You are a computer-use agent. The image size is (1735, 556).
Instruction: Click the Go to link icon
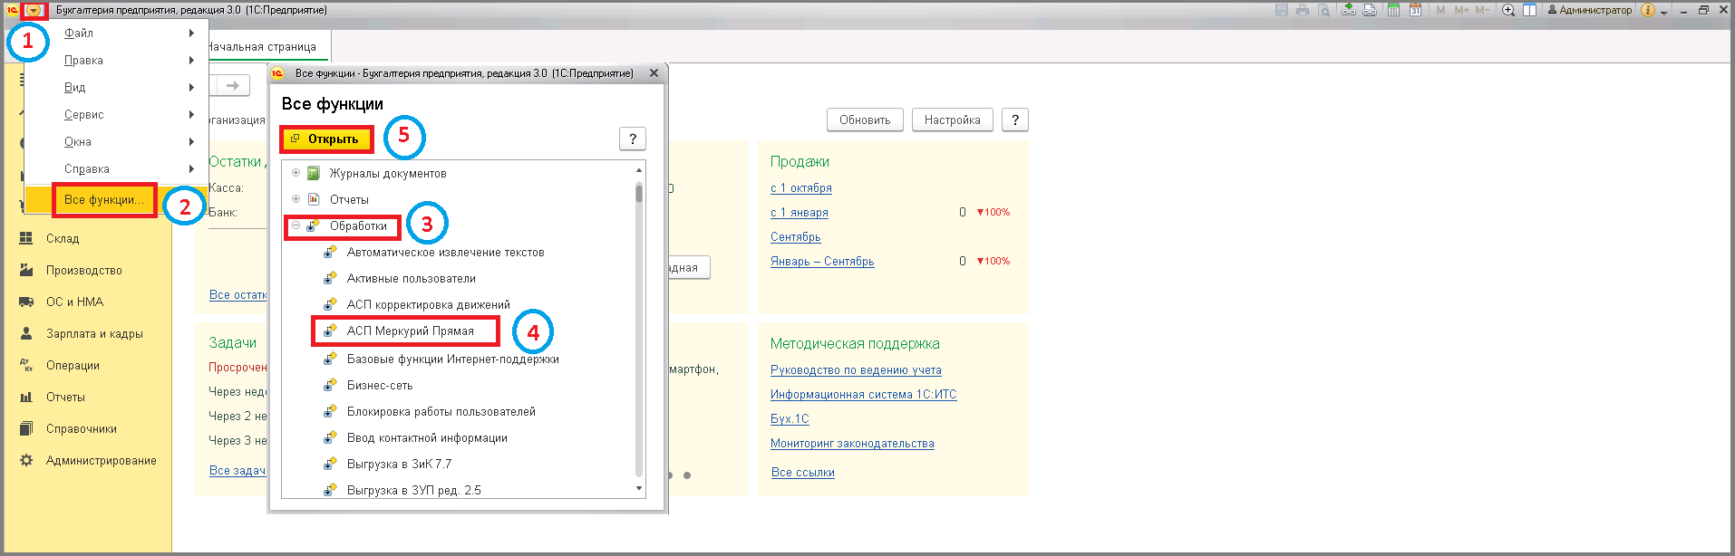1370,10
